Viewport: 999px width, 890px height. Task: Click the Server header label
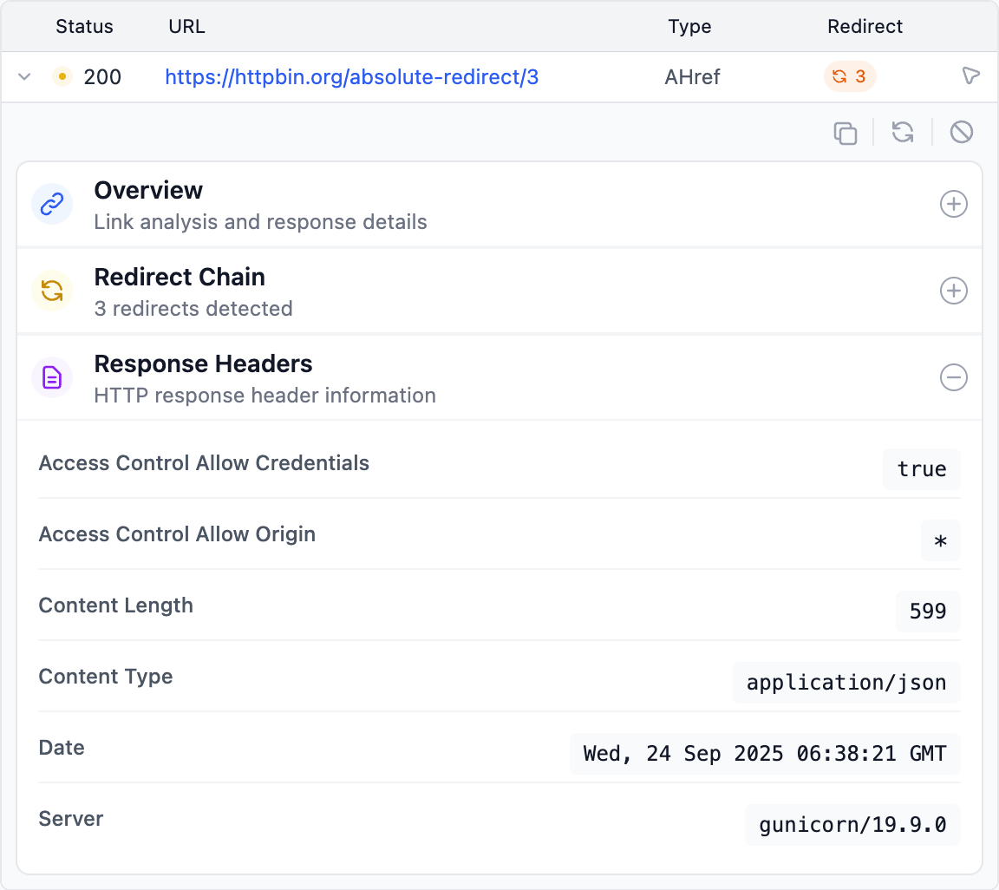(x=71, y=819)
